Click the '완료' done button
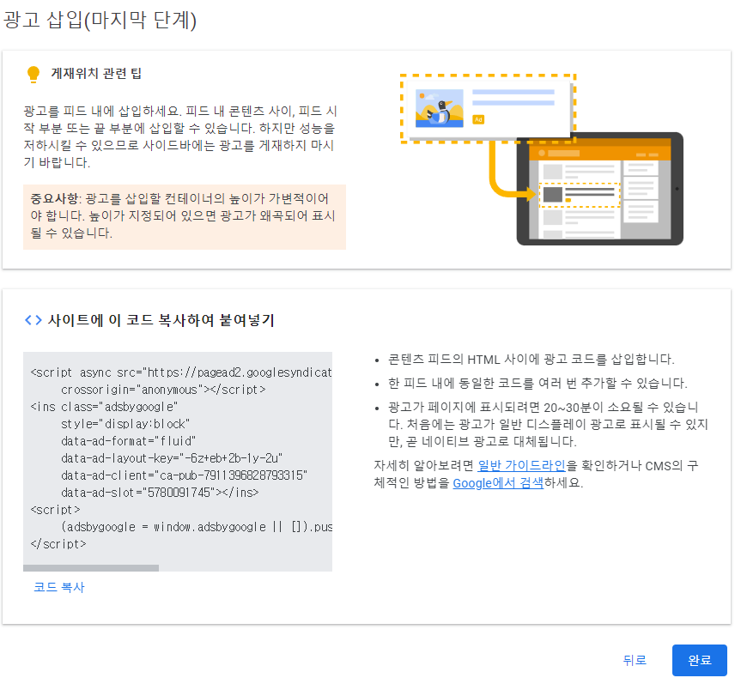735x690 pixels. pos(700,660)
